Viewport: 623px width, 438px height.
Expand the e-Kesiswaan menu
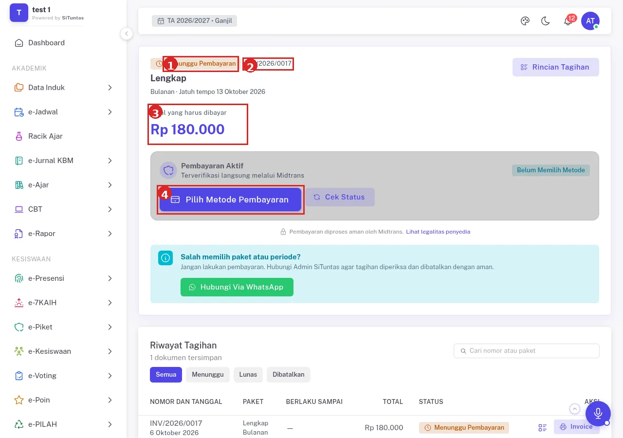63,351
